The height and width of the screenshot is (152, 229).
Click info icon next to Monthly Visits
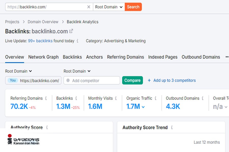[116, 98]
